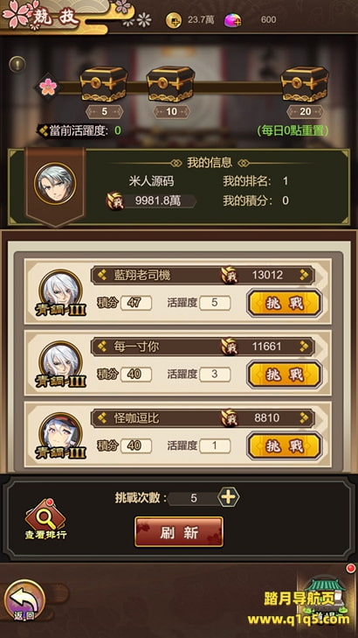This screenshot has width=358, height=638.
Task: Open the treasure chest labeled 10
Action: tap(171, 84)
